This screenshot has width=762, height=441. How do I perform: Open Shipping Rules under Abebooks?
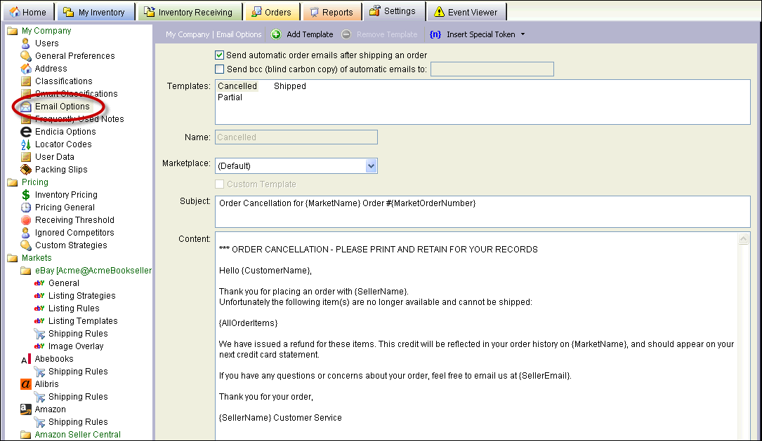78,372
